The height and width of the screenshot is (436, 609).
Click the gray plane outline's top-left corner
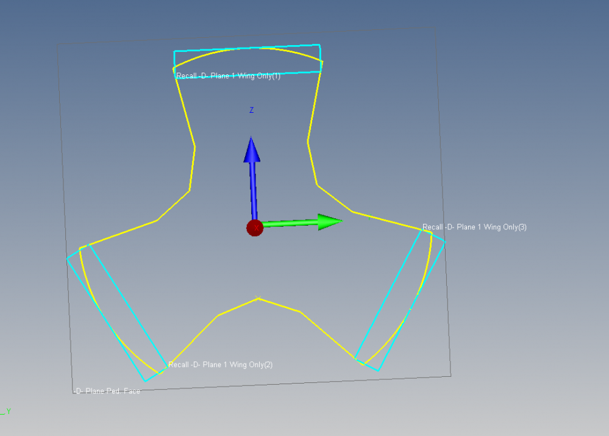tap(57, 43)
